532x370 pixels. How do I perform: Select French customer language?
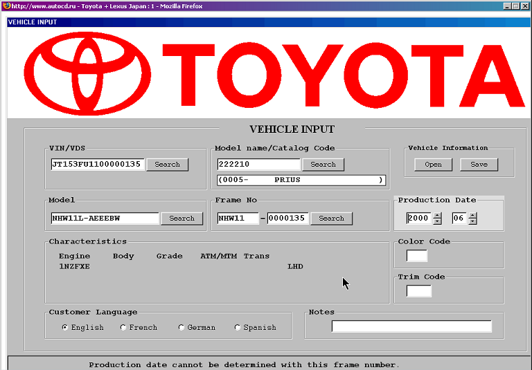coord(123,327)
